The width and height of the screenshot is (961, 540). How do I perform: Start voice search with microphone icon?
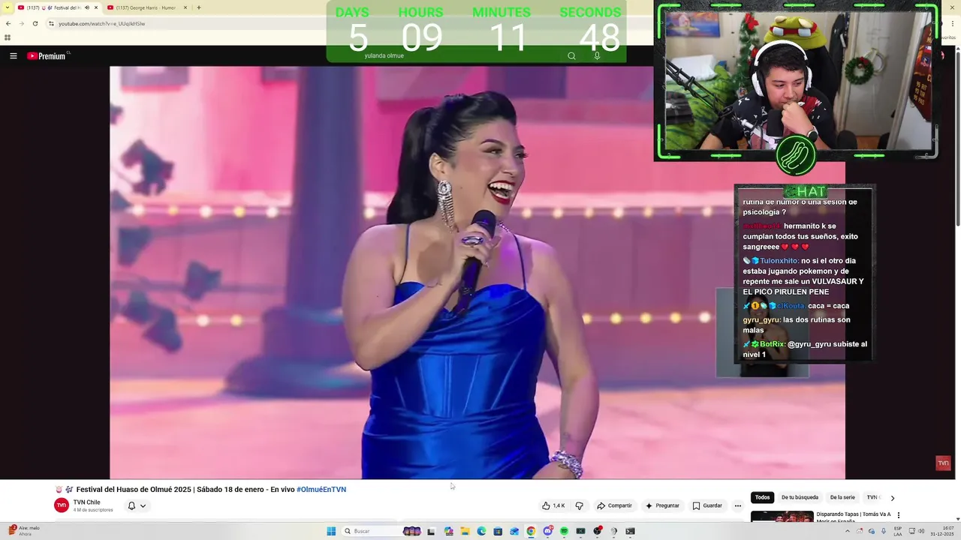coord(597,55)
